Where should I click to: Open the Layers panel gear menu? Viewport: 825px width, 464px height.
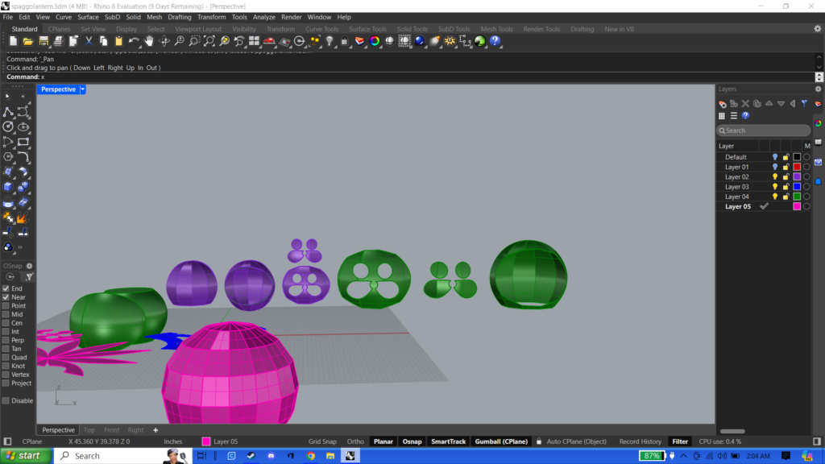[x=819, y=89]
